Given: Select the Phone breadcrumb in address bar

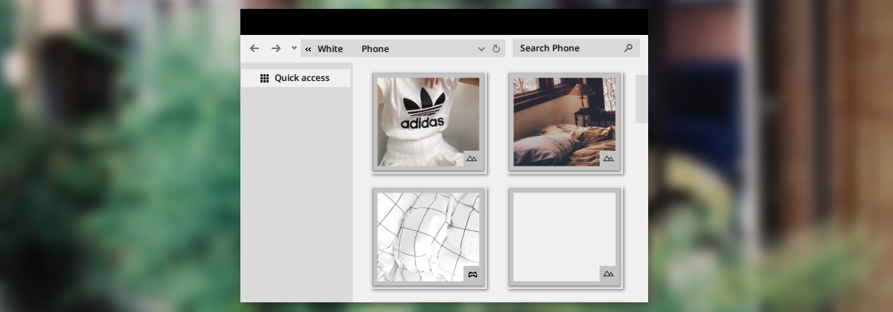Looking at the screenshot, I should [375, 49].
